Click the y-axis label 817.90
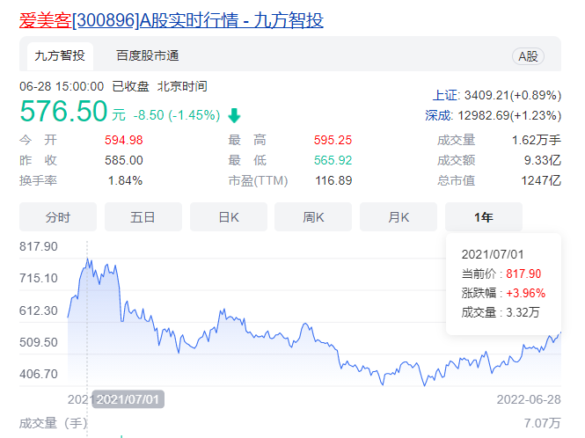The width and height of the screenshot is (585, 438). 39,246
